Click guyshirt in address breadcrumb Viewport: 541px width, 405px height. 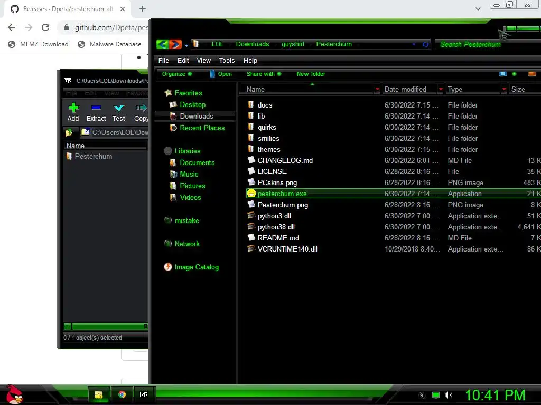pos(293,44)
